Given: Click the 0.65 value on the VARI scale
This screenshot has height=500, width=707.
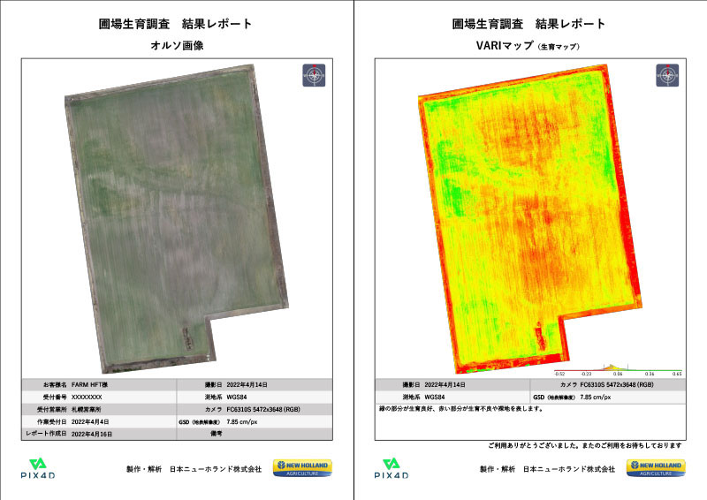Looking at the screenshot, I should click(677, 375).
